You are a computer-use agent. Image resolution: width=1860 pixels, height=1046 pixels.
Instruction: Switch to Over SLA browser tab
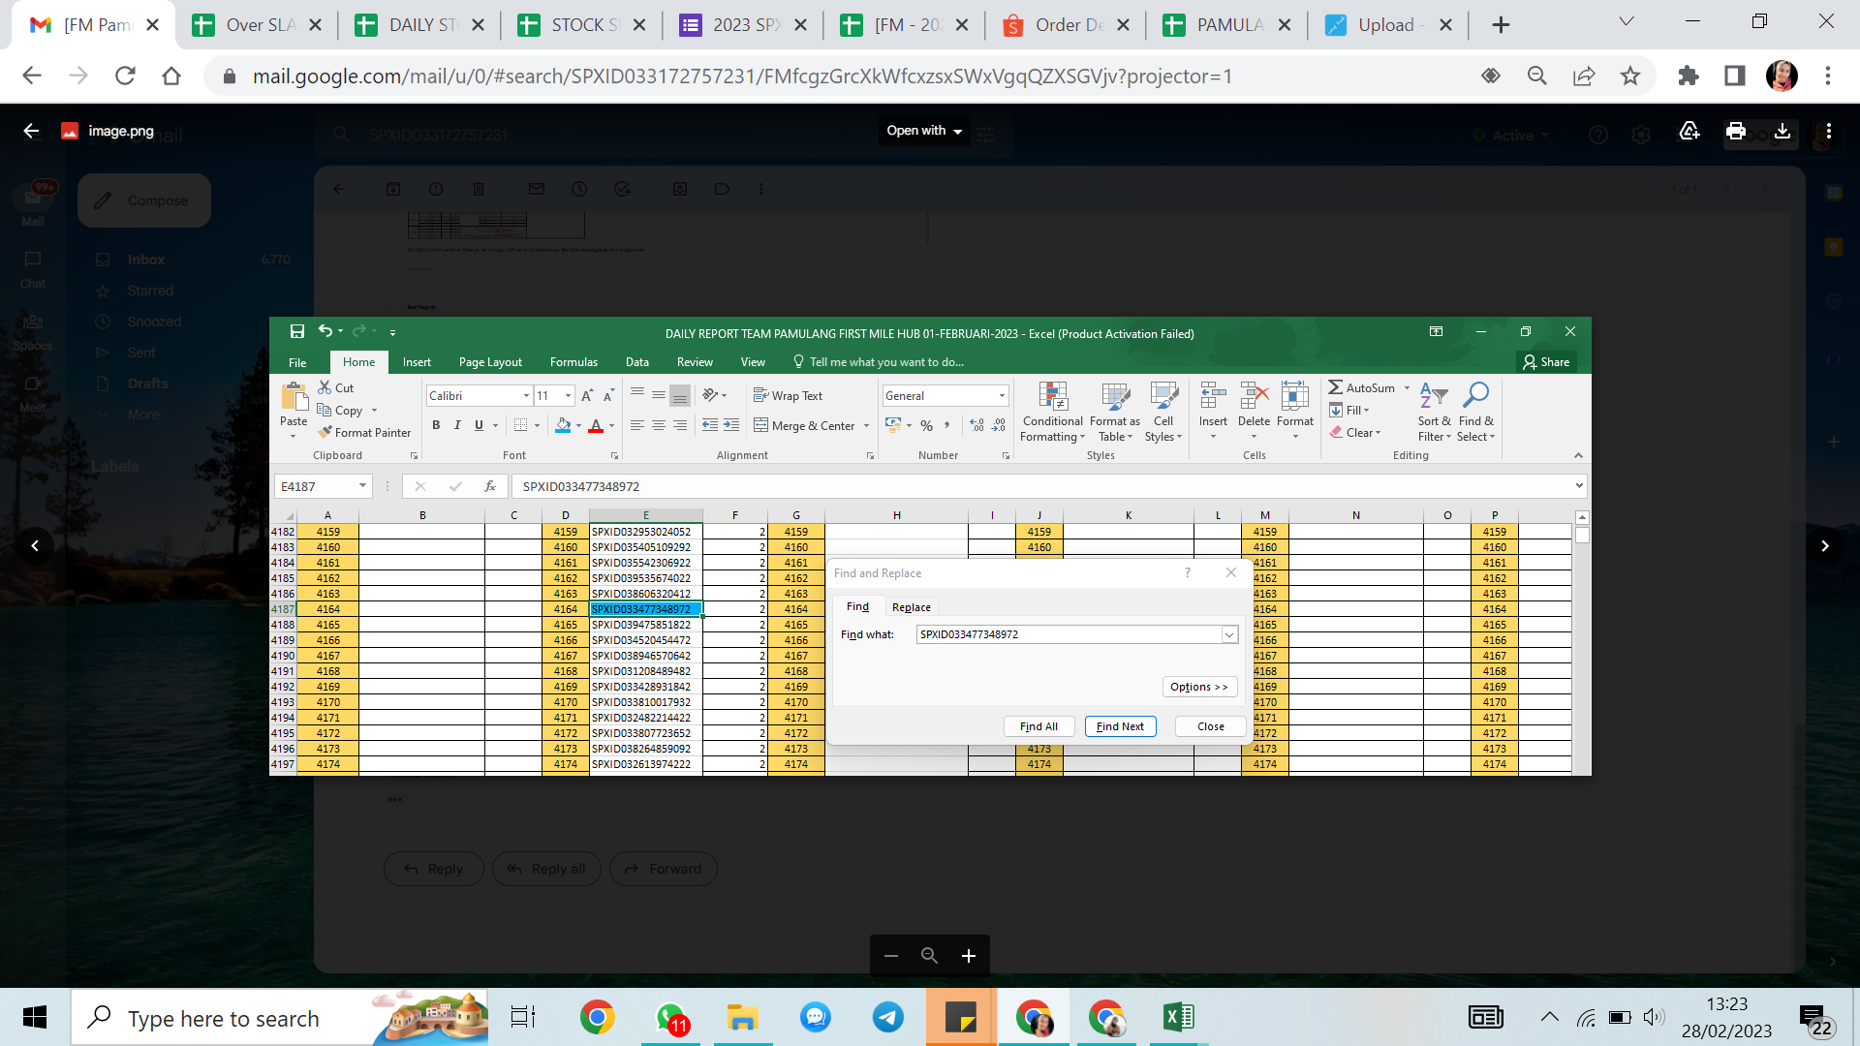click(258, 25)
